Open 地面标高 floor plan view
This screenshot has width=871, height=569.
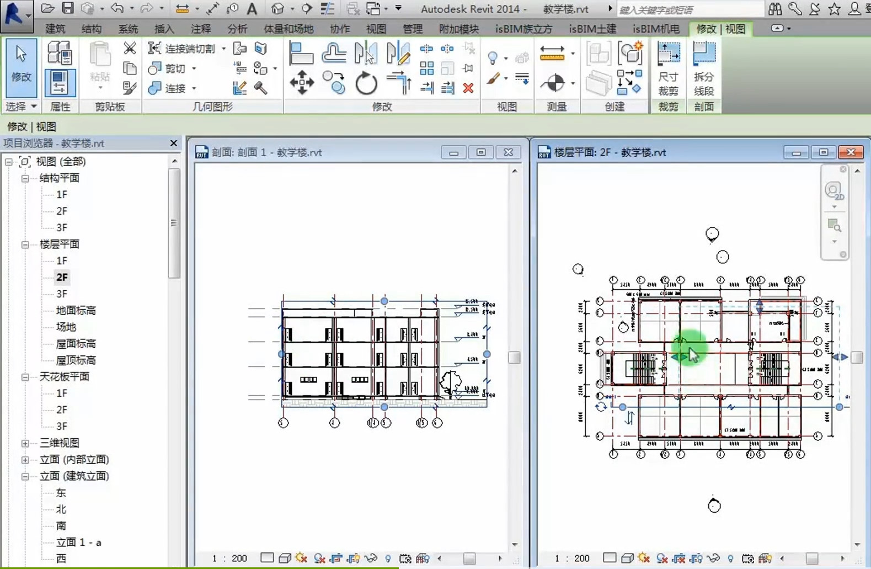click(76, 311)
